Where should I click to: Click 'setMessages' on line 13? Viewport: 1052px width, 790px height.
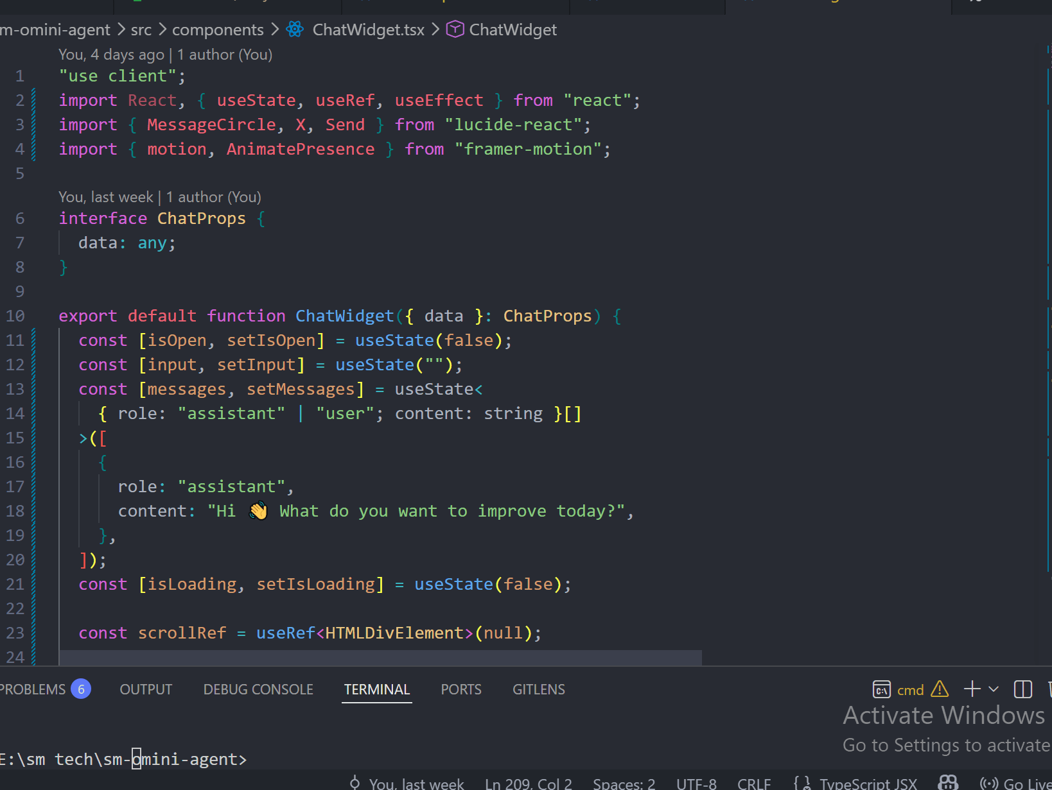pos(301,389)
